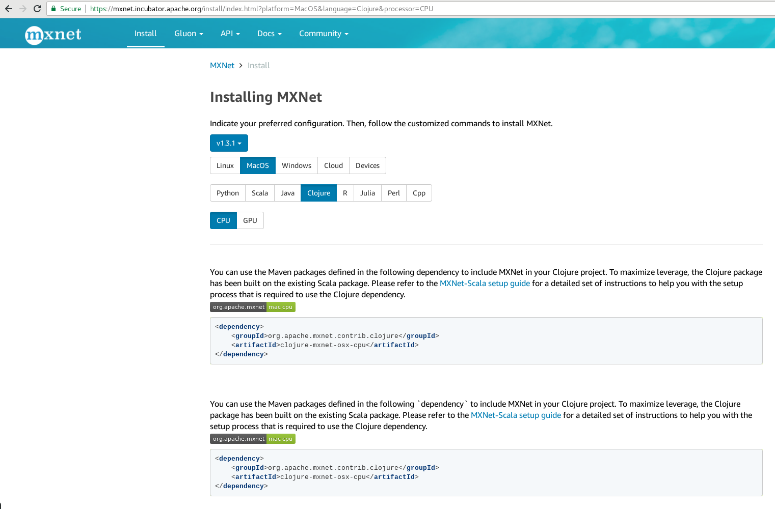Choose Scala language
This screenshot has width=775, height=509.
pos(260,193)
